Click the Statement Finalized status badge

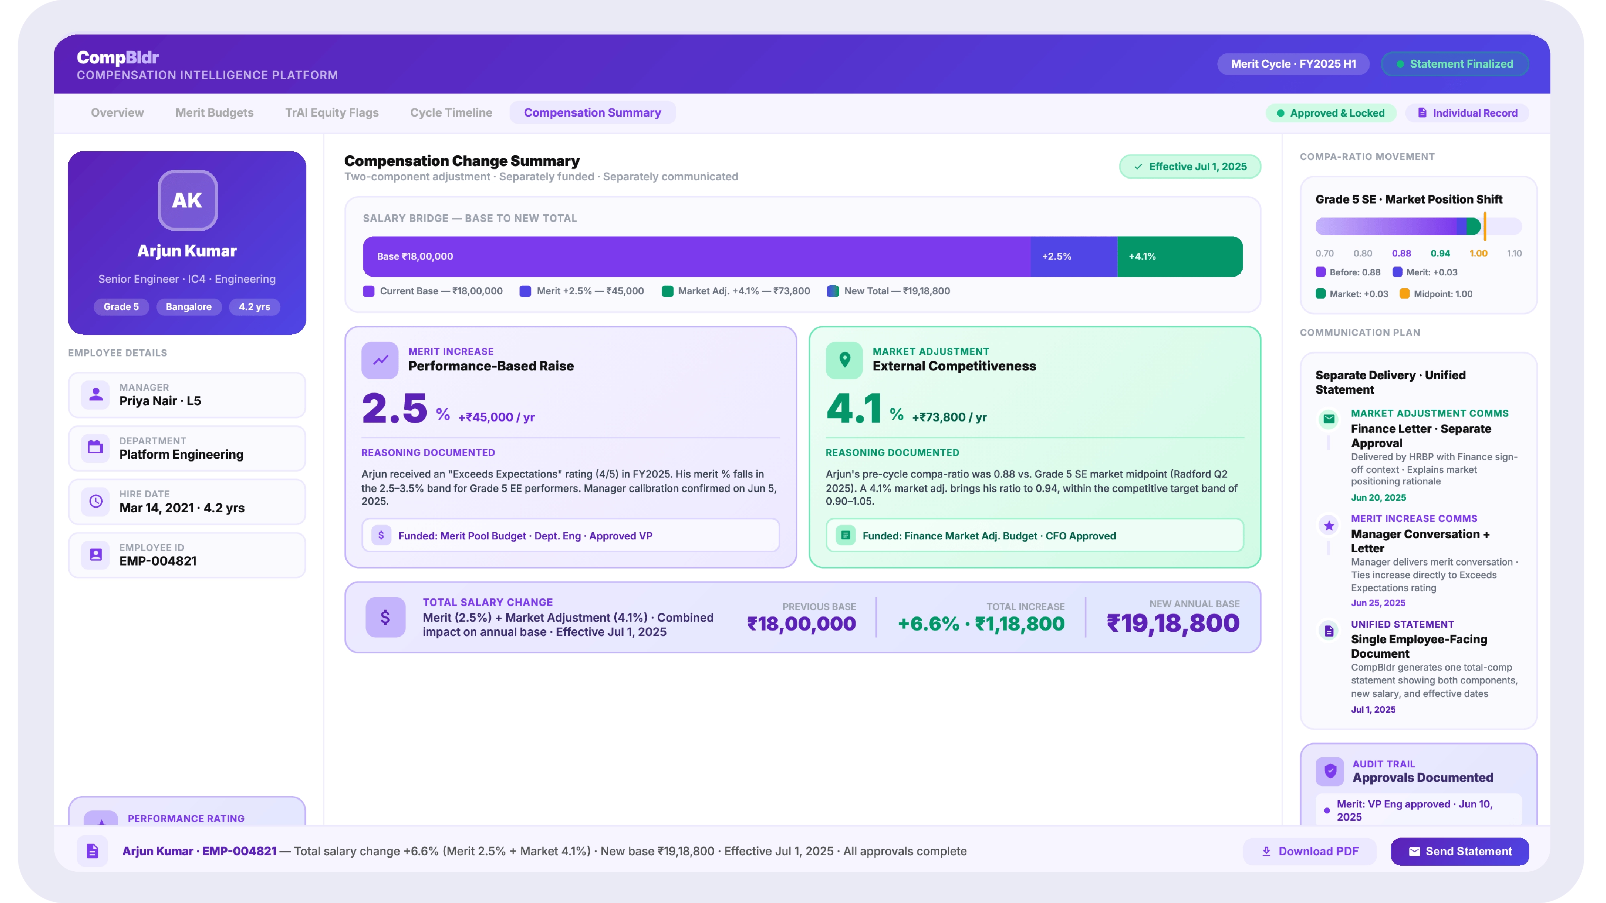click(1455, 63)
